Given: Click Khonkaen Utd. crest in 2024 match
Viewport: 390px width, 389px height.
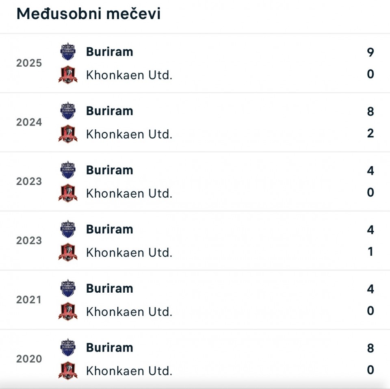Looking at the screenshot, I should pyautogui.click(x=68, y=134).
